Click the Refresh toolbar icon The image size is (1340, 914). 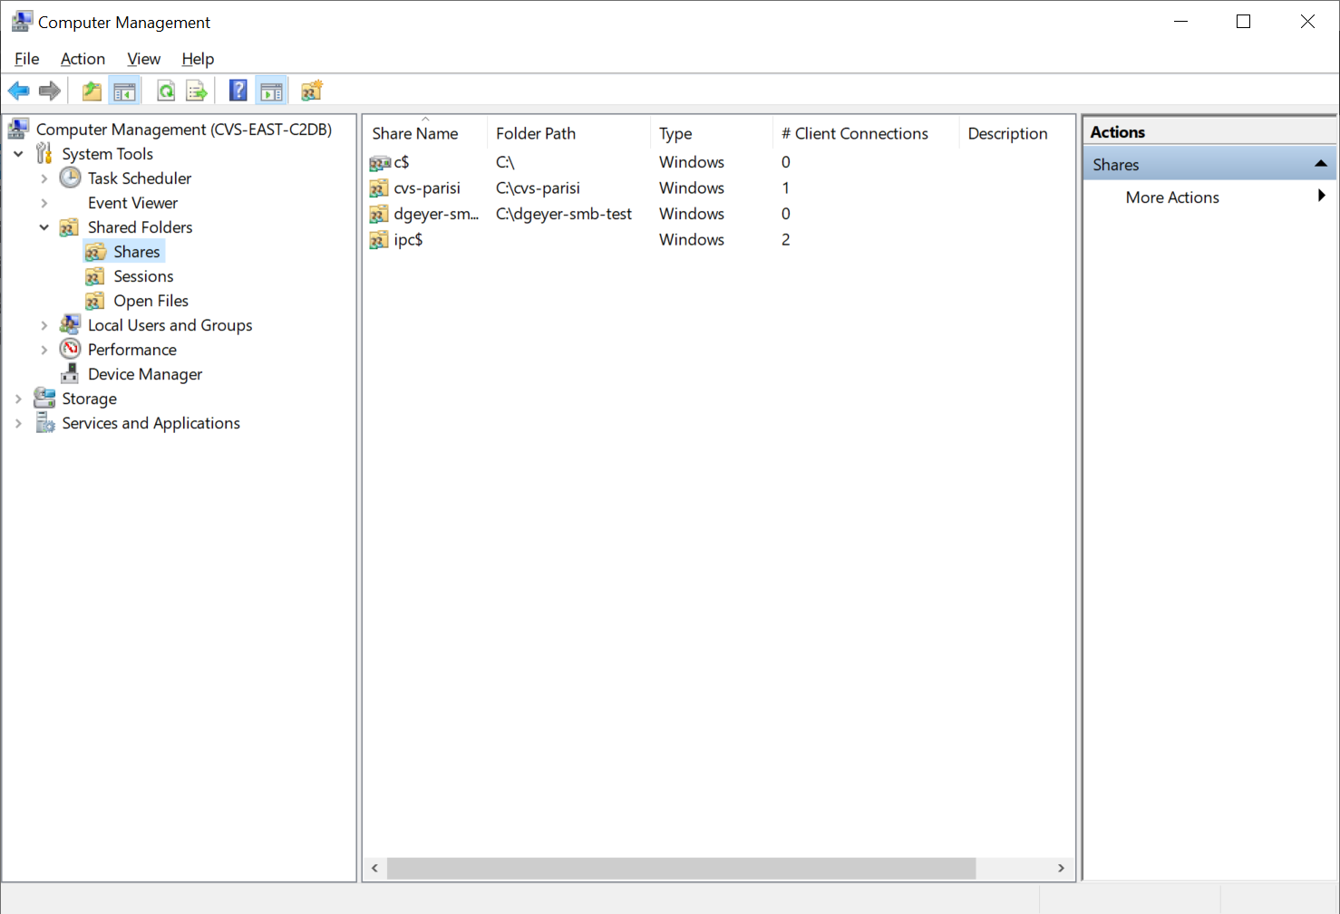pyautogui.click(x=166, y=91)
